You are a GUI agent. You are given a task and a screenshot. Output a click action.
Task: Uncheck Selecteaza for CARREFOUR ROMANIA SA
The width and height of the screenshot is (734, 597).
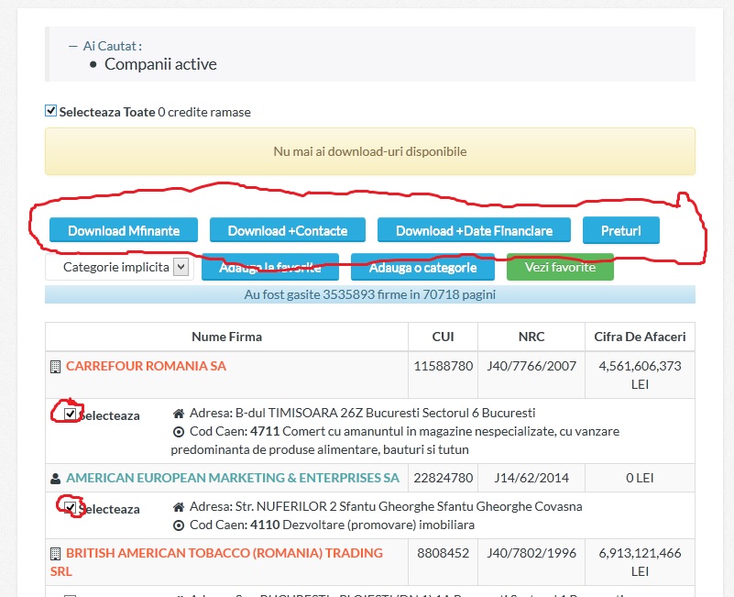click(x=70, y=415)
